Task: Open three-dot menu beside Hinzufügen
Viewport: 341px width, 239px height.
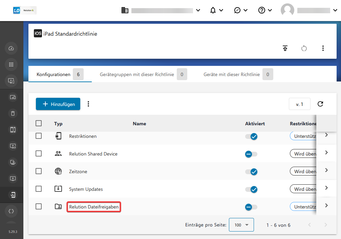Action: [x=88, y=104]
